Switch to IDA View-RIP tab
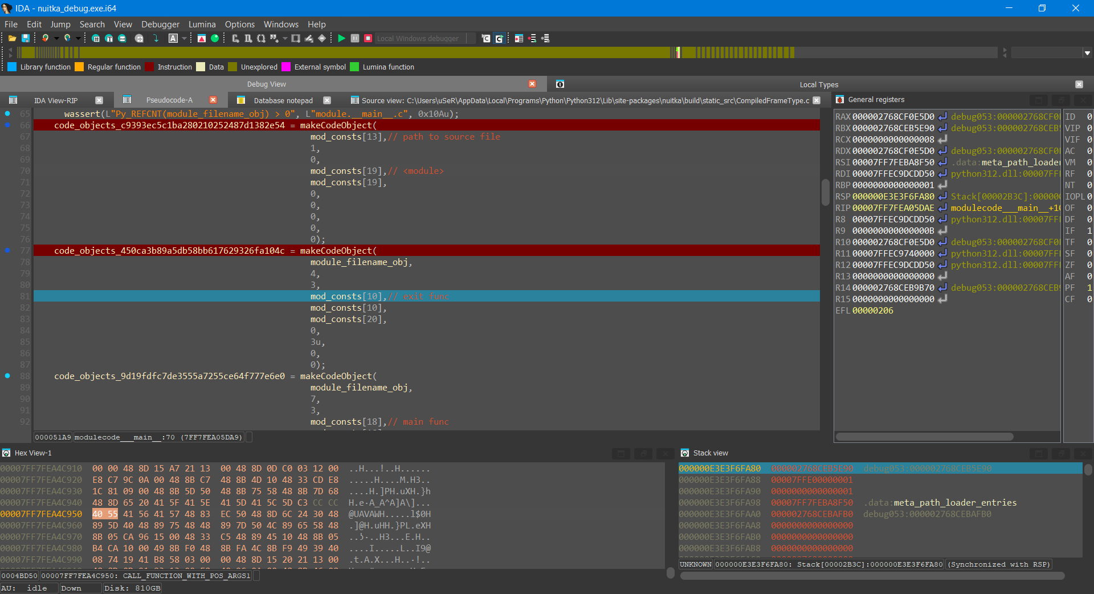This screenshot has width=1094, height=594. [56, 100]
